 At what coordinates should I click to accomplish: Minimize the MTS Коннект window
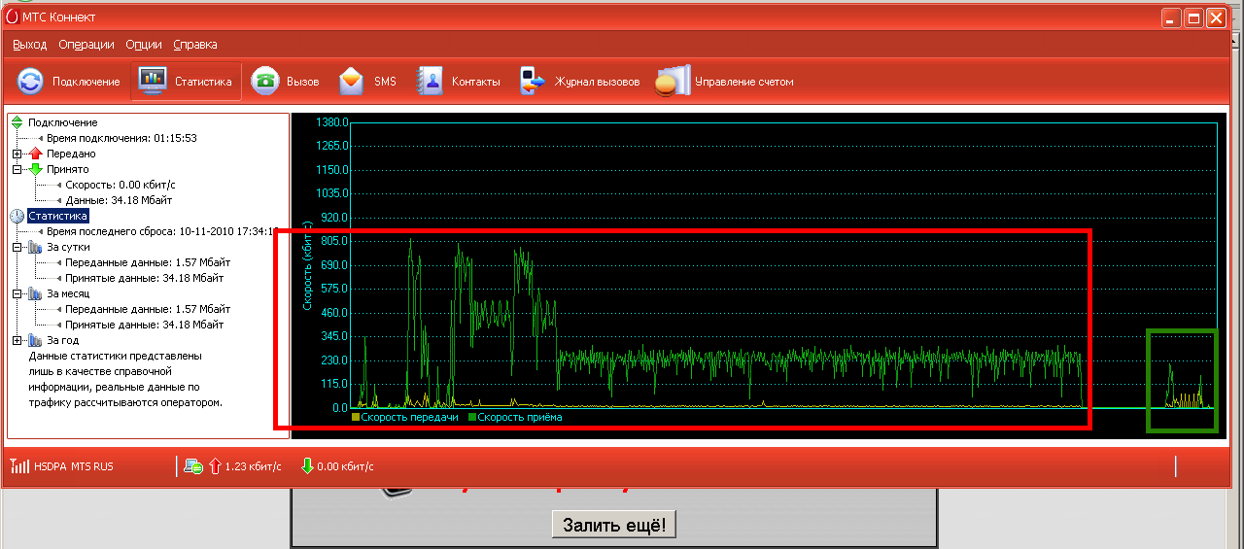tap(1173, 17)
